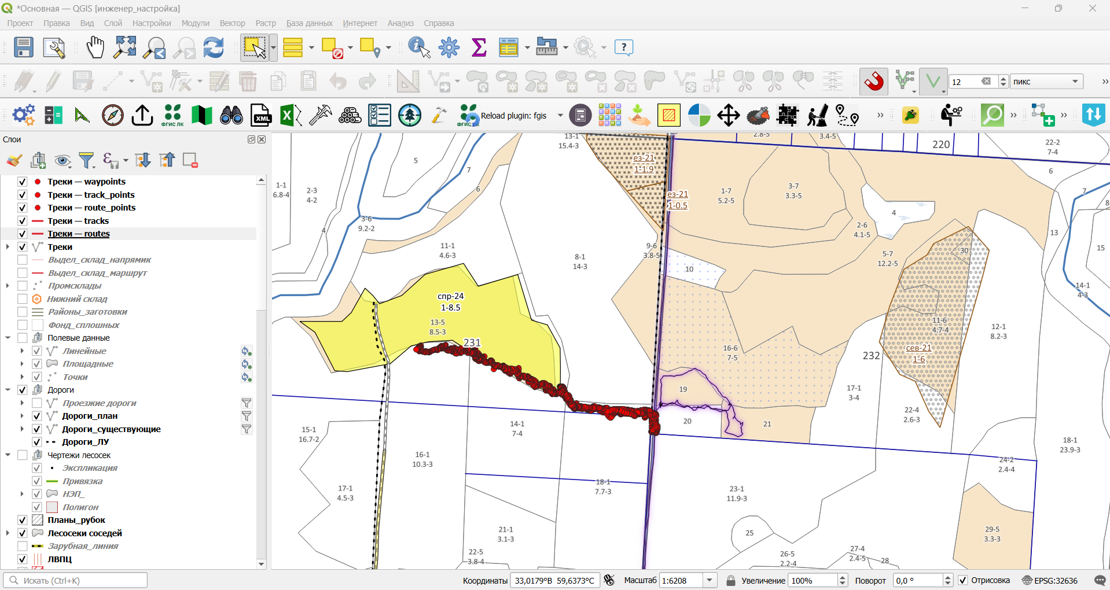Activate the Pan Map hand tool
Screen dimensions: 1110x590
pos(95,47)
